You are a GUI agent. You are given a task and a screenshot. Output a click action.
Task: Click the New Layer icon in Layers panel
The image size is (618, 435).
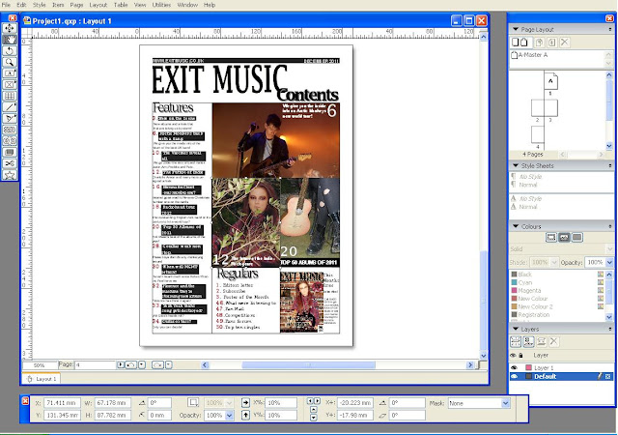[x=516, y=341]
